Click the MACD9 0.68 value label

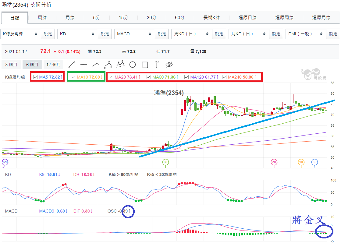[53, 211]
